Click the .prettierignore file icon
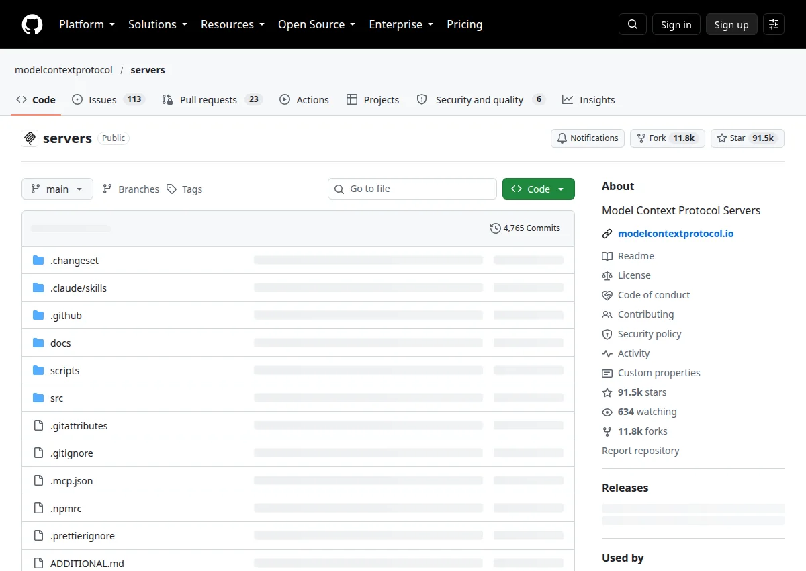 (x=38, y=536)
